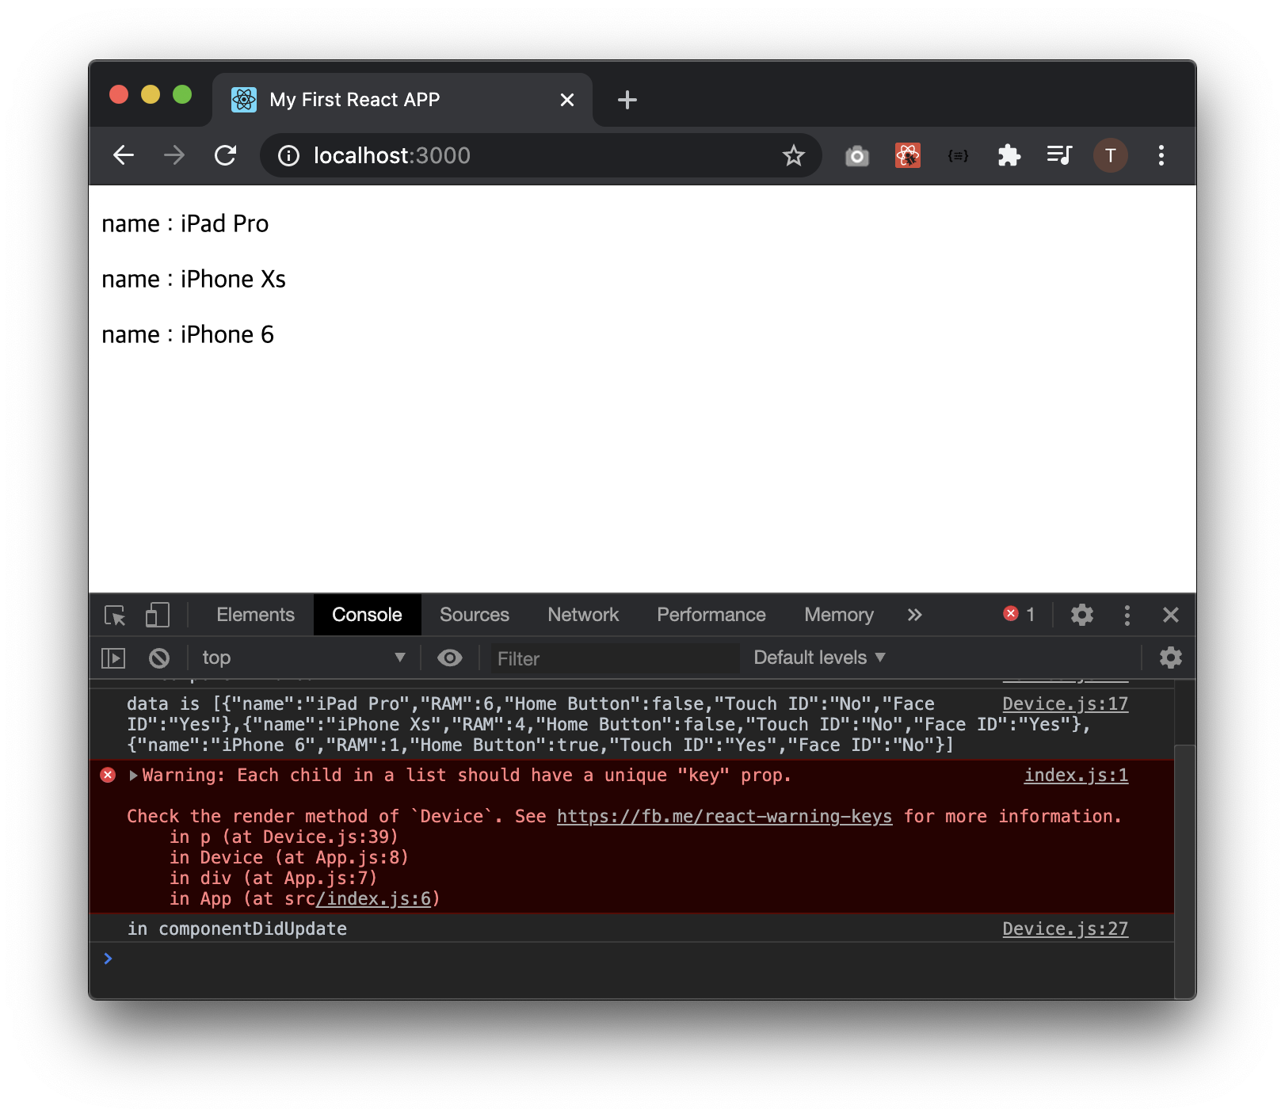Screen dimensions: 1285x1117
Task: Activate inspect element picker
Action: click(x=115, y=616)
